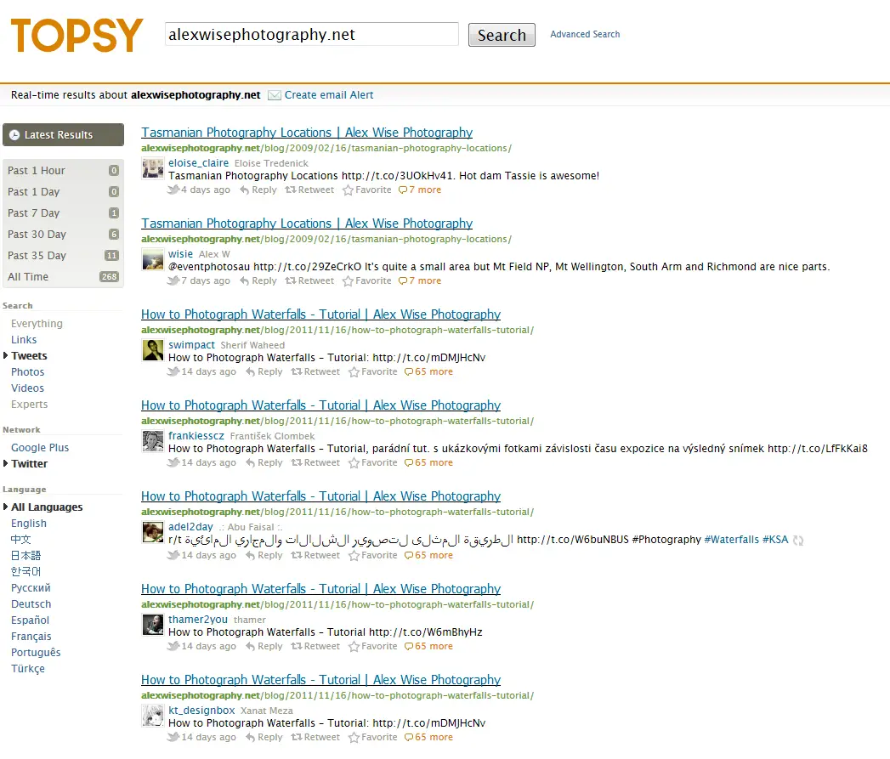Filter by Past 35 Day
Viewport: 890px width, 759px height.
pos(63,256)
